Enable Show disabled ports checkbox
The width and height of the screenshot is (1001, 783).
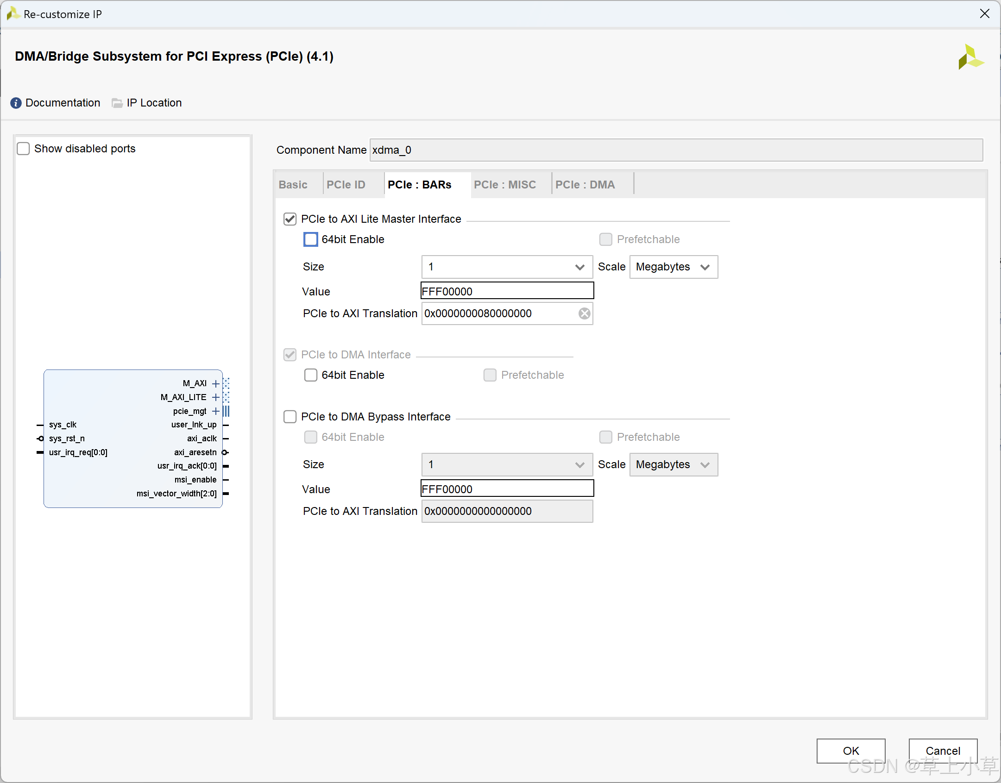[23, 149]
